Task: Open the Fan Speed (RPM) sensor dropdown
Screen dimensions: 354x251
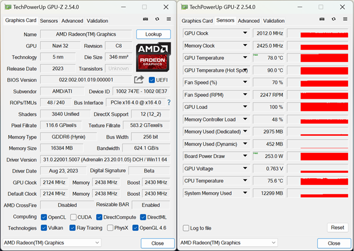Action: [x=245, y=94]
